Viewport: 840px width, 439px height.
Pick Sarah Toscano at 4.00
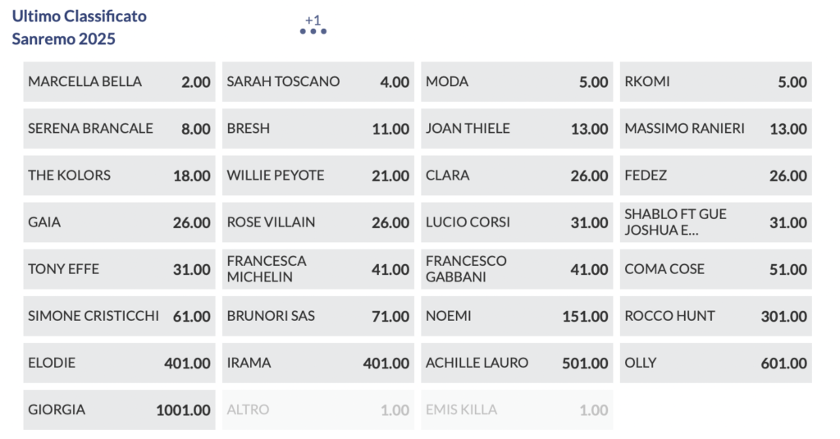point(317,82)
